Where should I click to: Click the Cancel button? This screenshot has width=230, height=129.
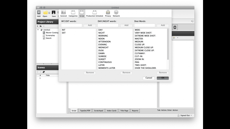149,78
